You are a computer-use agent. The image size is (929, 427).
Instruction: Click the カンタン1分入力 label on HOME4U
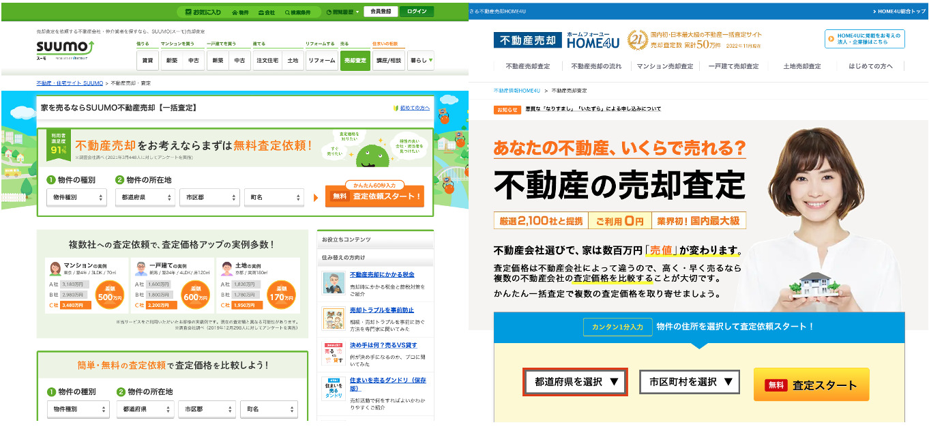point(617,327)
